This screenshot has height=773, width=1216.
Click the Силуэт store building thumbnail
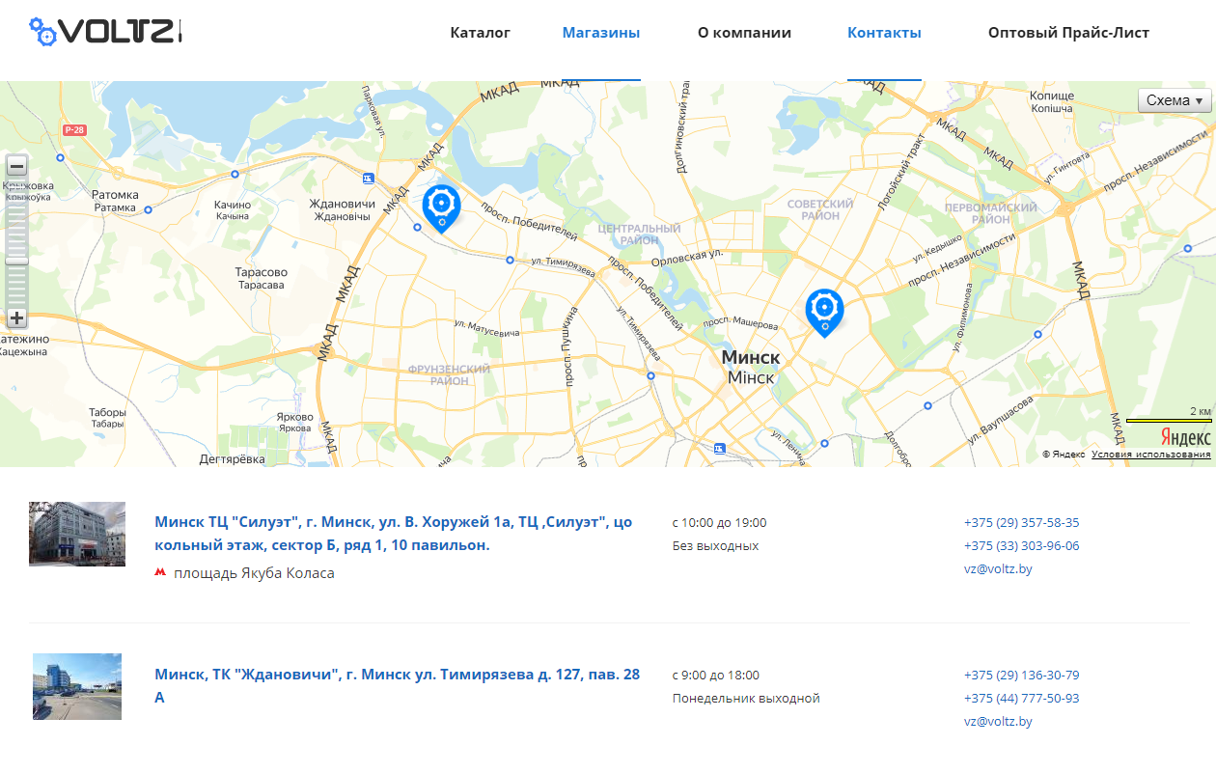77,534
